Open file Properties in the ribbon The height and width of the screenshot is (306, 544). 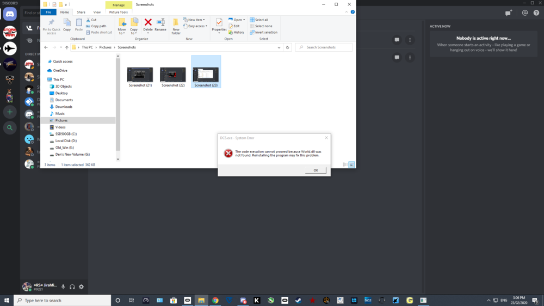(219, 26)
